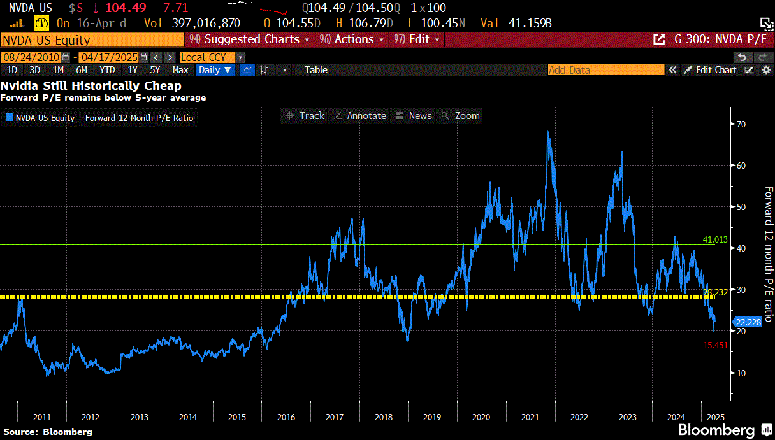Click the NVDA US Equity security field
Image resolution: width=775 pixels, height=440 pixels.
pyautogui.click(x=92, y=39)
